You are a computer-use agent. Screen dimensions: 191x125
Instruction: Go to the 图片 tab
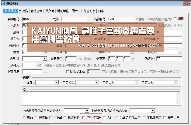point(75,11)
